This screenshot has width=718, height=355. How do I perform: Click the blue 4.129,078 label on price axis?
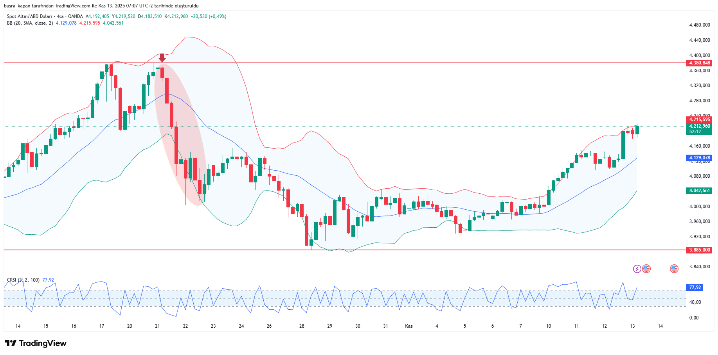pos(699,158)
